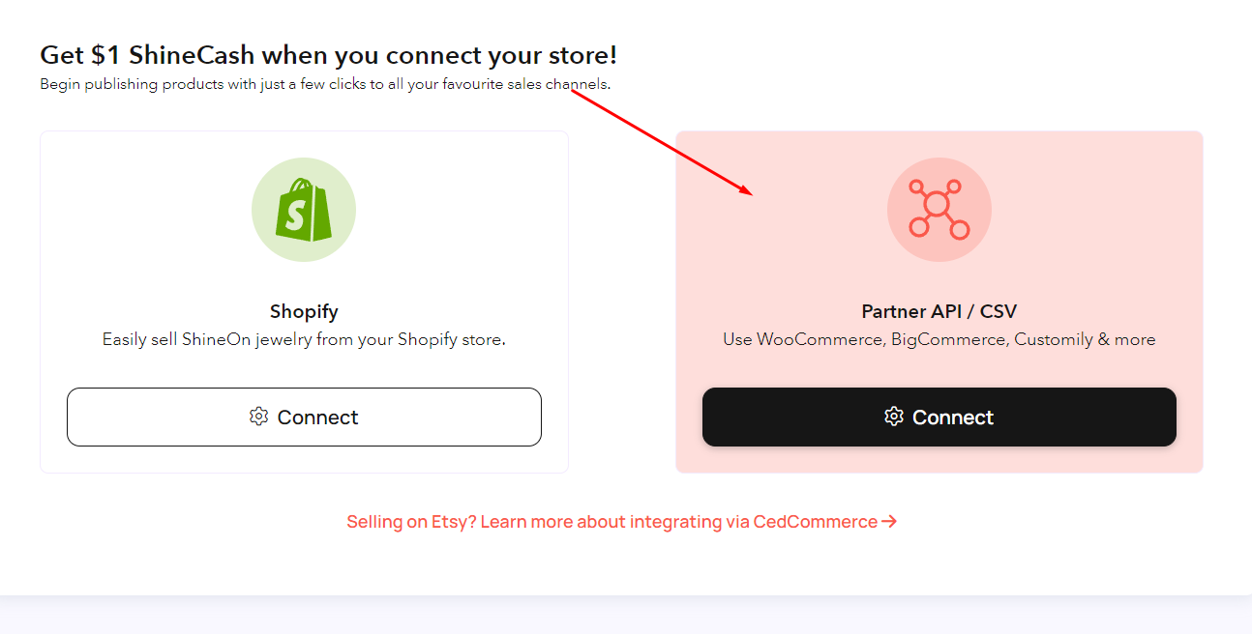The height and width of the screenshot is (634, 1252).
Task: Click the 'Begin publishing products' subtitle text
Action: click(x=325, y=84)
